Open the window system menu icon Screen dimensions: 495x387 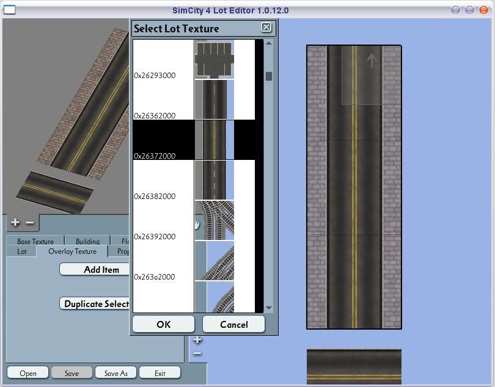point(9,10)
